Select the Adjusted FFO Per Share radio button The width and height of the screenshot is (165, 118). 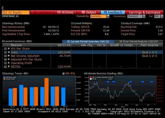click(9, 59)
